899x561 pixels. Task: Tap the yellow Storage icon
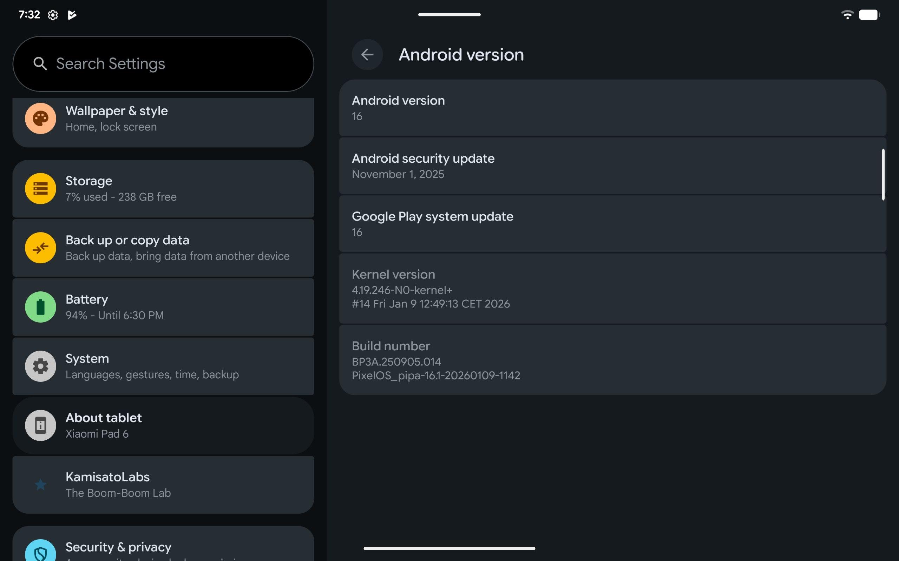point(40,189)
